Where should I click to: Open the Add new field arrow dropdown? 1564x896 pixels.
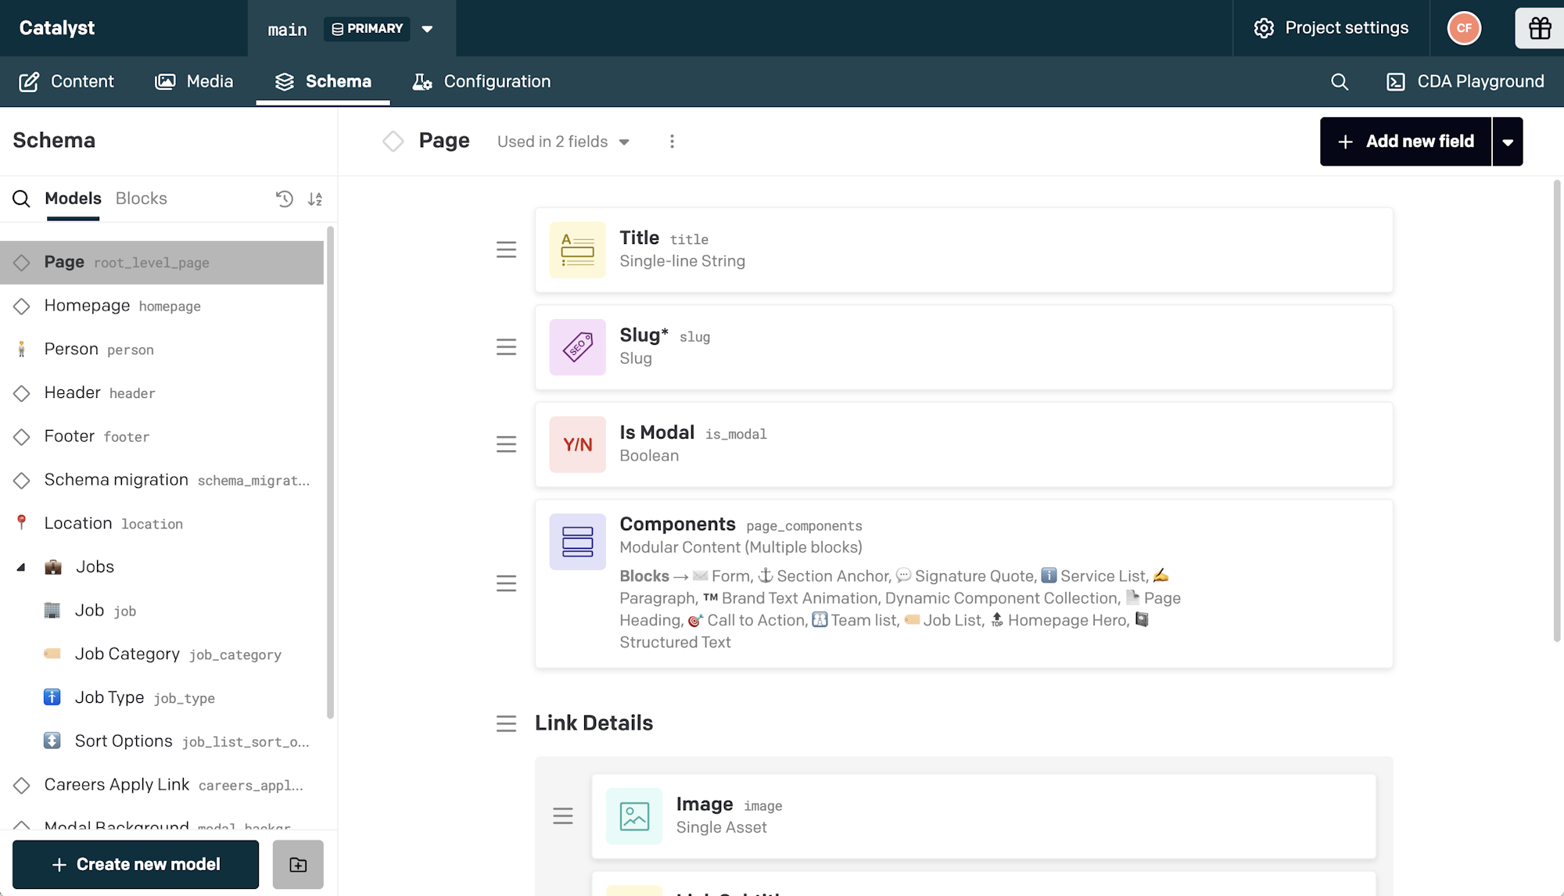(1508, 142)
